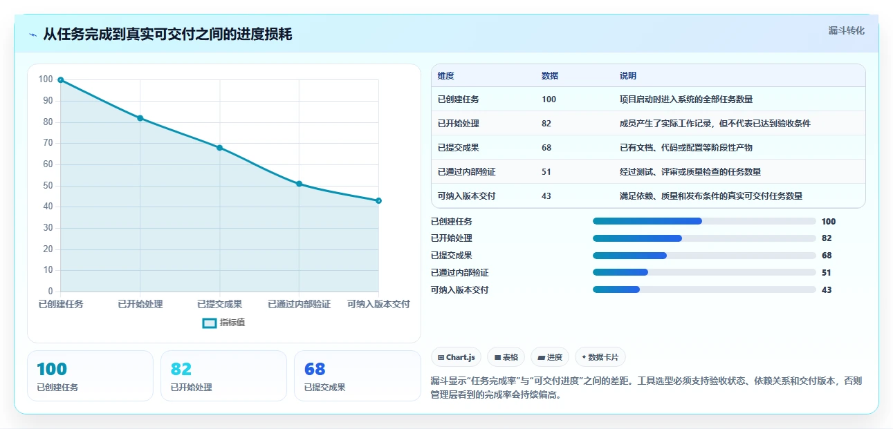The image size is (893, 429).
Task: Open the 100 已创建任务 data card
Action: tap(90, 376)
